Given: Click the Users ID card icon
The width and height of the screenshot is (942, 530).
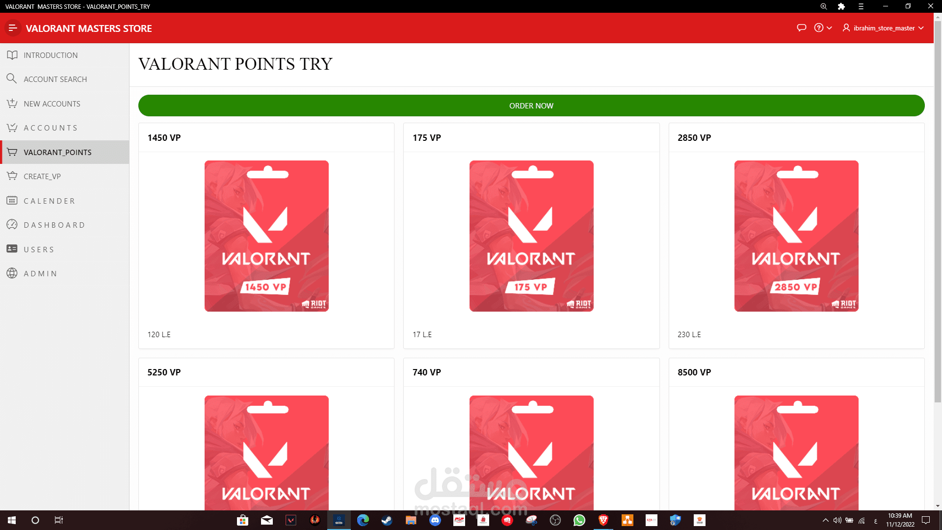Looking at the screenshot, I should [x=12, y=249].
